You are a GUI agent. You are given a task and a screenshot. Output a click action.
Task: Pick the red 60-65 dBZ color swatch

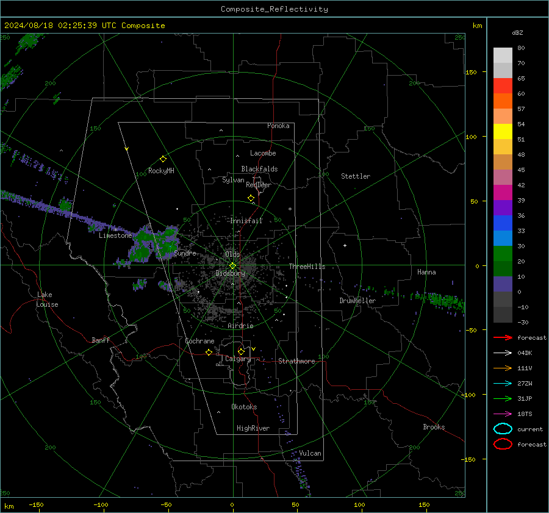pyautogui.click(x=503, y=86)
